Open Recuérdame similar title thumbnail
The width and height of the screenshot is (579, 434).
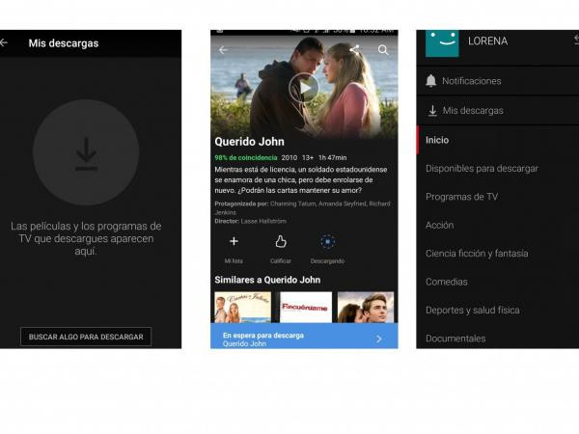coord(305,308)
